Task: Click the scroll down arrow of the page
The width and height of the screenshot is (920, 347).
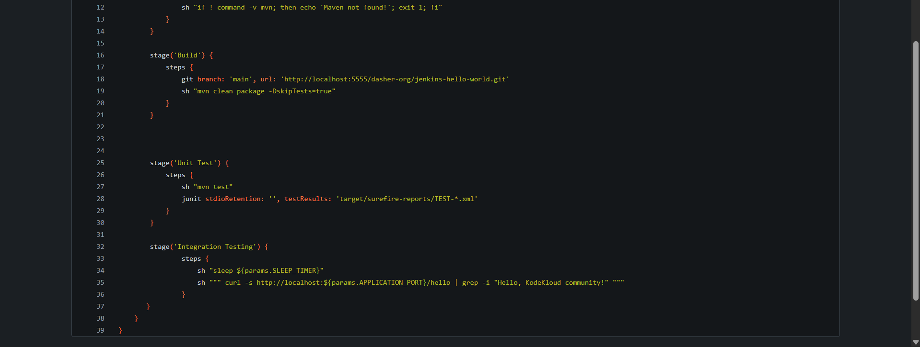Action: (916, 342)
